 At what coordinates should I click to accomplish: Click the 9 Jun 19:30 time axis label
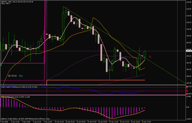[x=26, y=122]
